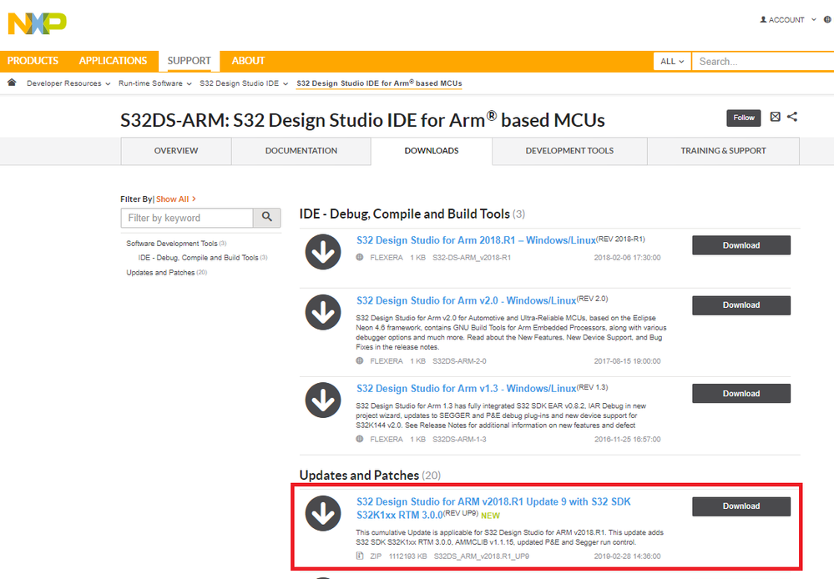This screenshot has height=579, width=834.
Task: Expand Run-time Software breadcrumb dropdown
Action: pos(189,83)
